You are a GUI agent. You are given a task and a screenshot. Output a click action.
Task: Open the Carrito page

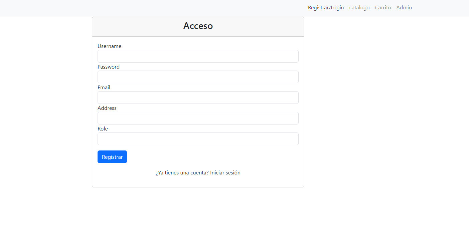coord(383,7)
